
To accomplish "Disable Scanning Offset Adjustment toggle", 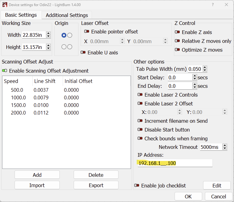I will 5,70.
